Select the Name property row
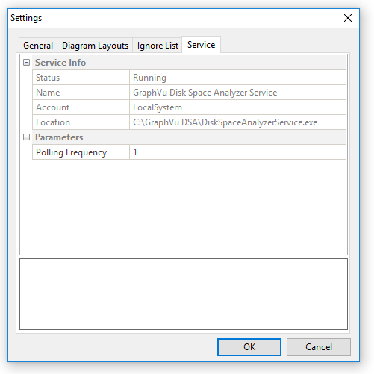374x374 pixels. (190, 93)
